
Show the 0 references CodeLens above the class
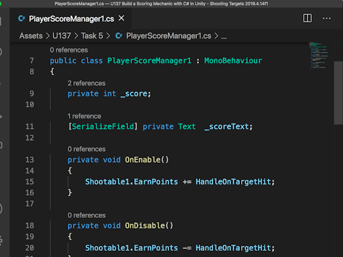(x=69, y=50)
